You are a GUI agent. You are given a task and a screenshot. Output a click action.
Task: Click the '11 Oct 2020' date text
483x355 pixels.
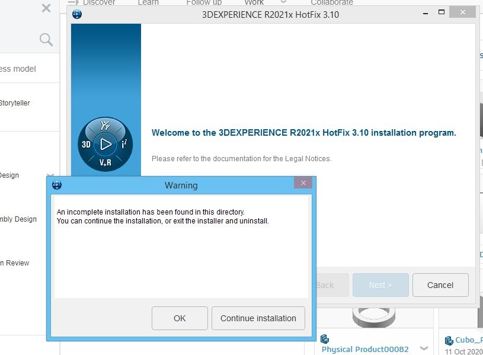(464, 351)
